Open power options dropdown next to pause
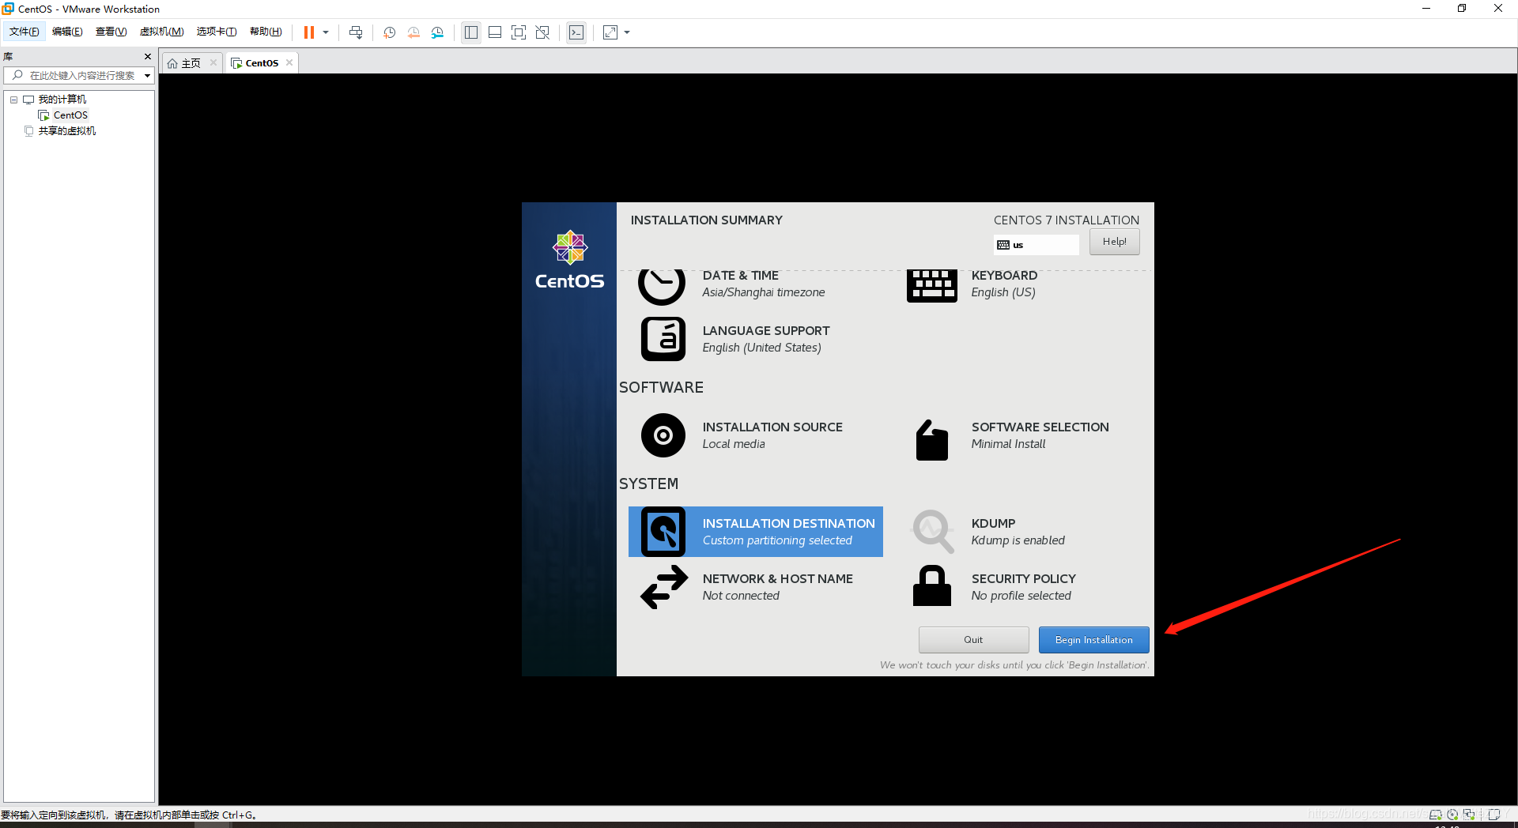Image resolution: width=1518 pixels, height=828 pixels. pyautogui.click(x=326, y=32)
